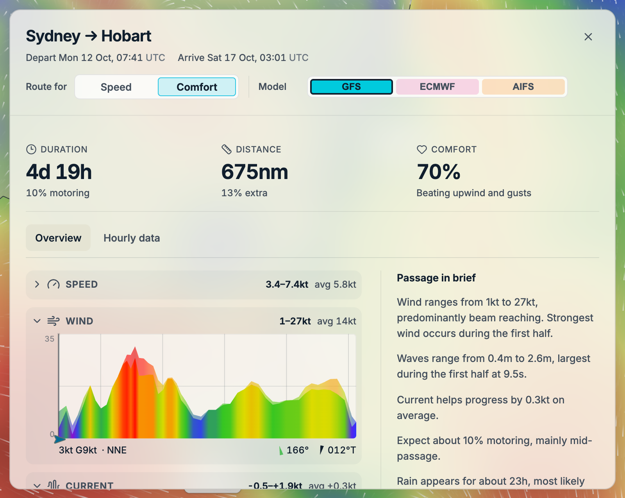The image size is (625, 498).
Task: Choose the AIFS weather model
Action: [x=523, y=87]
